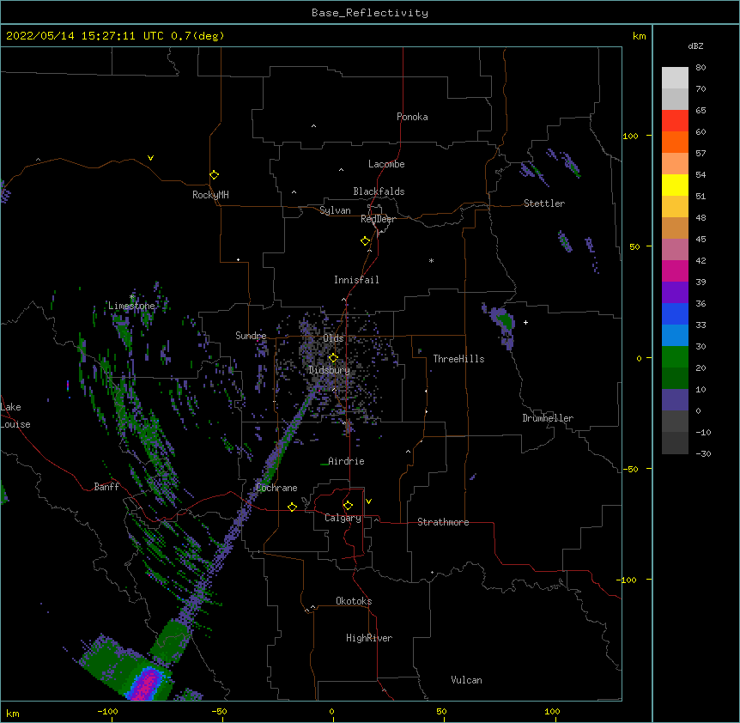The image size is (740, 723).
Task: Click the yellow diamond marker south of RedDeer
Action: point(365,241)
